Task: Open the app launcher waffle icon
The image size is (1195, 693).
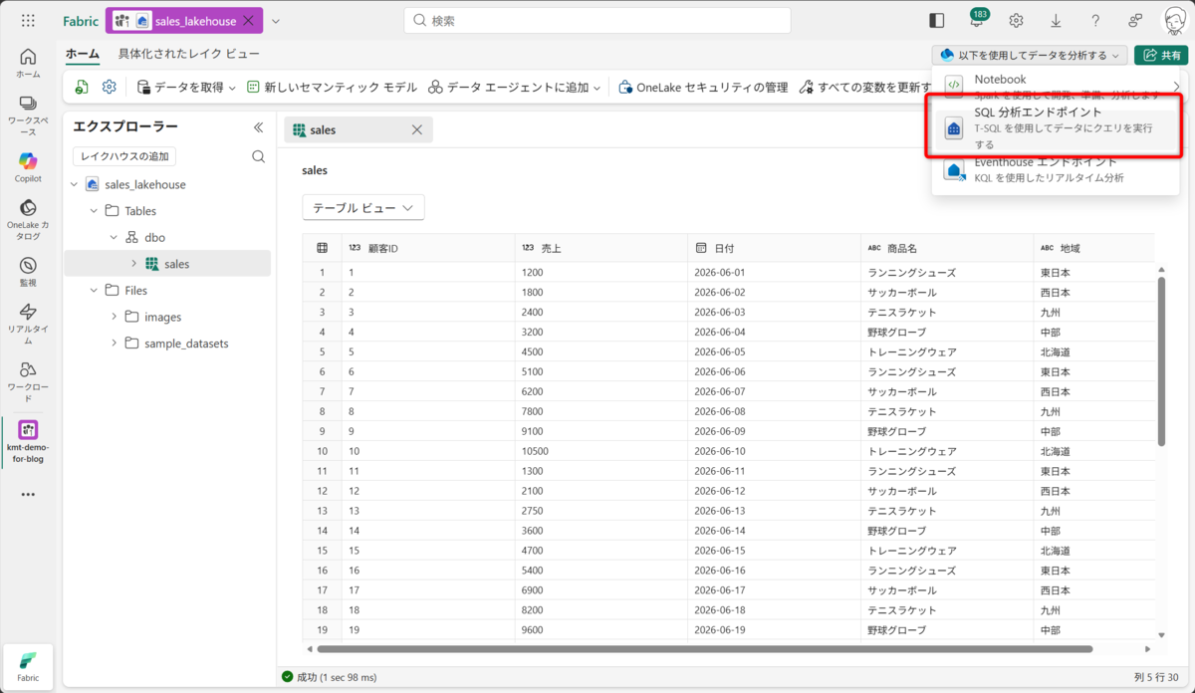Action: click(x=28, y=21)
